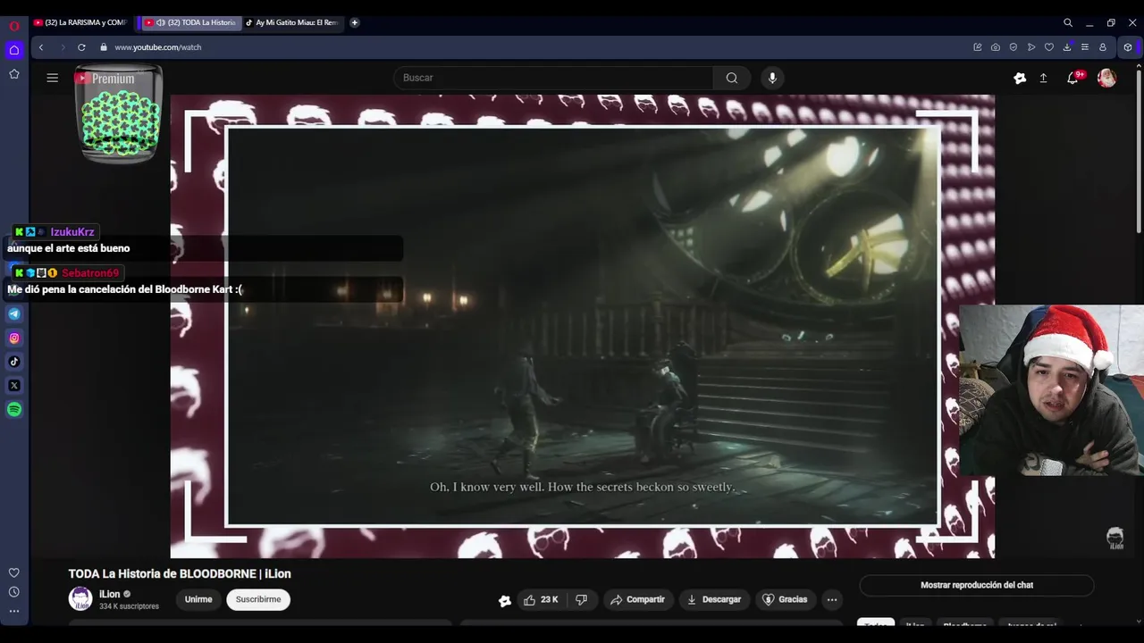Viewport: 1144px width, 643px height.
Task: Open the Opera account profile icon
Action: click(x=1103, y=47)
